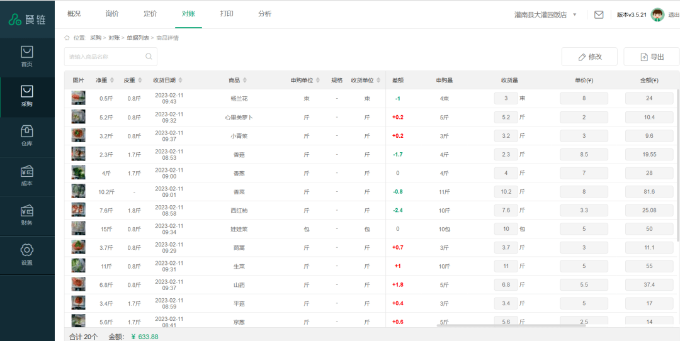
Task: Open the 财务 finance sidebar icon
Action: click(26, 211)
